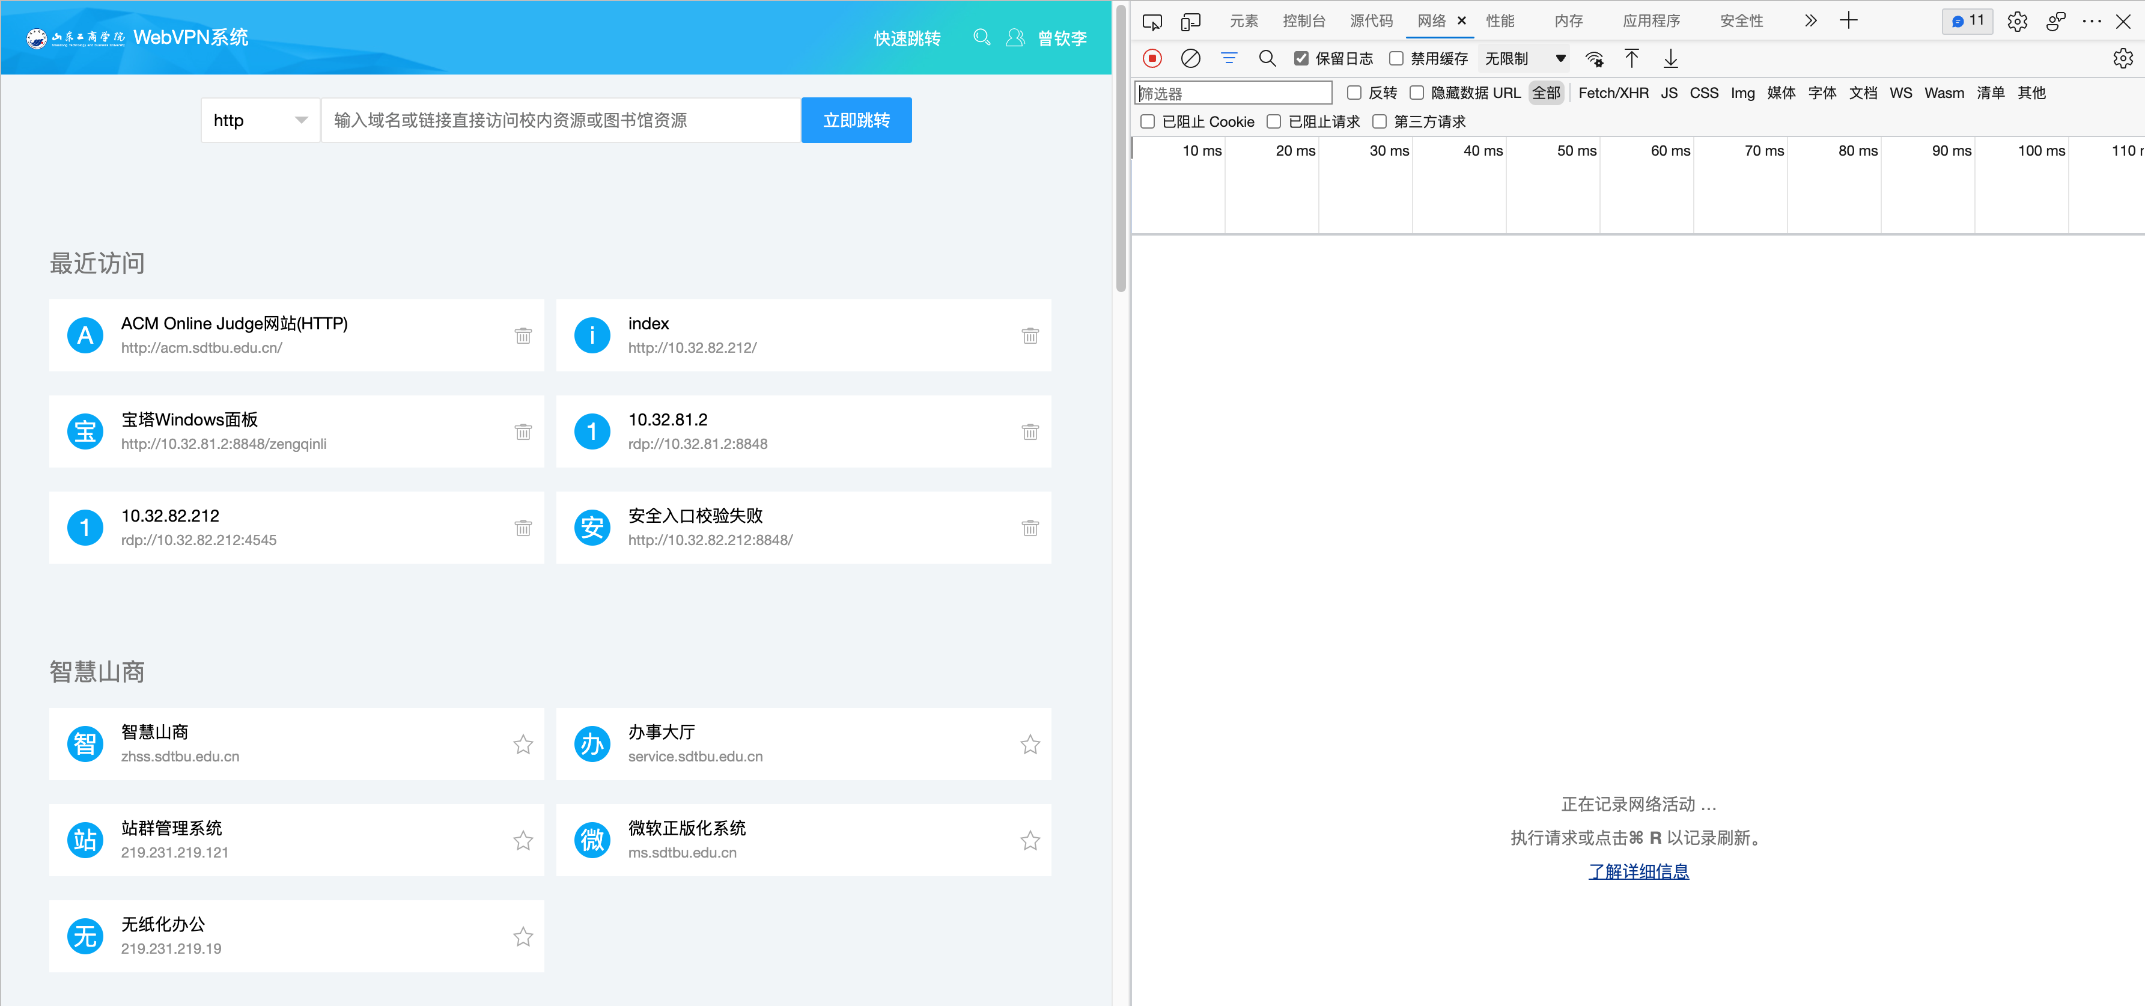The image size is (2145, 1006).
Task: Open the network conditions wifi icon
Action: 1594,58
